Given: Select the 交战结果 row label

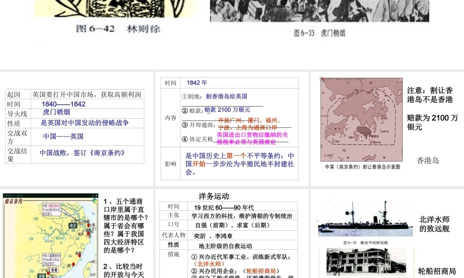Looking at the screenshot, I should tap(17, 155).
